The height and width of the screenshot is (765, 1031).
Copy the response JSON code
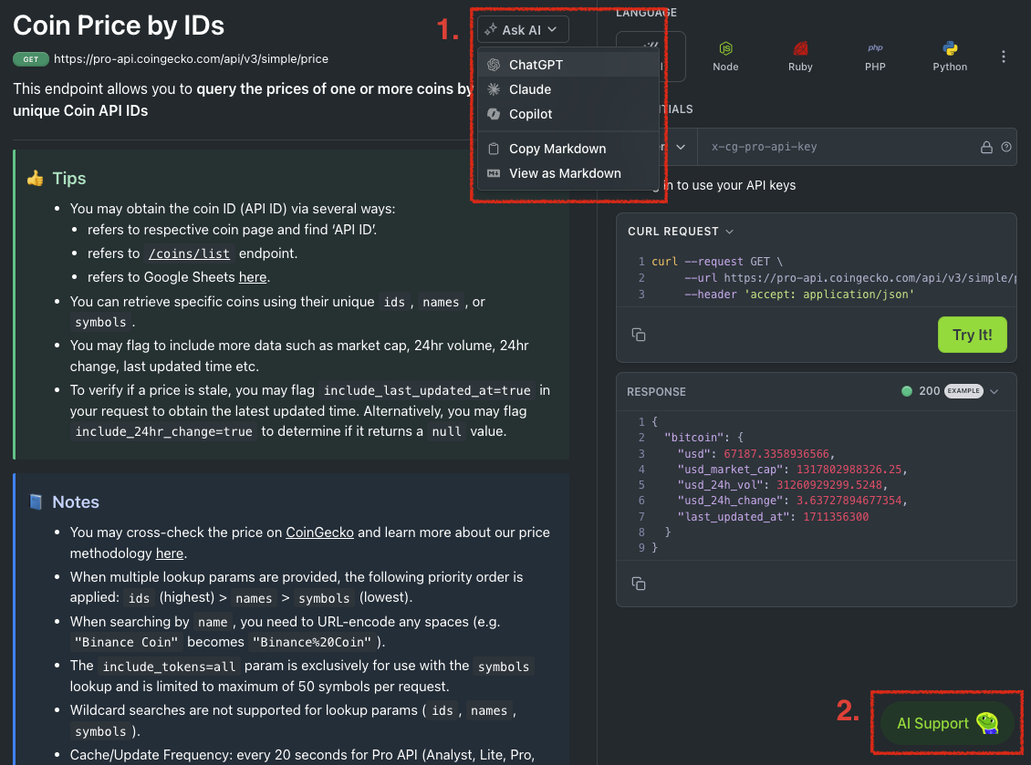point(639,583)
